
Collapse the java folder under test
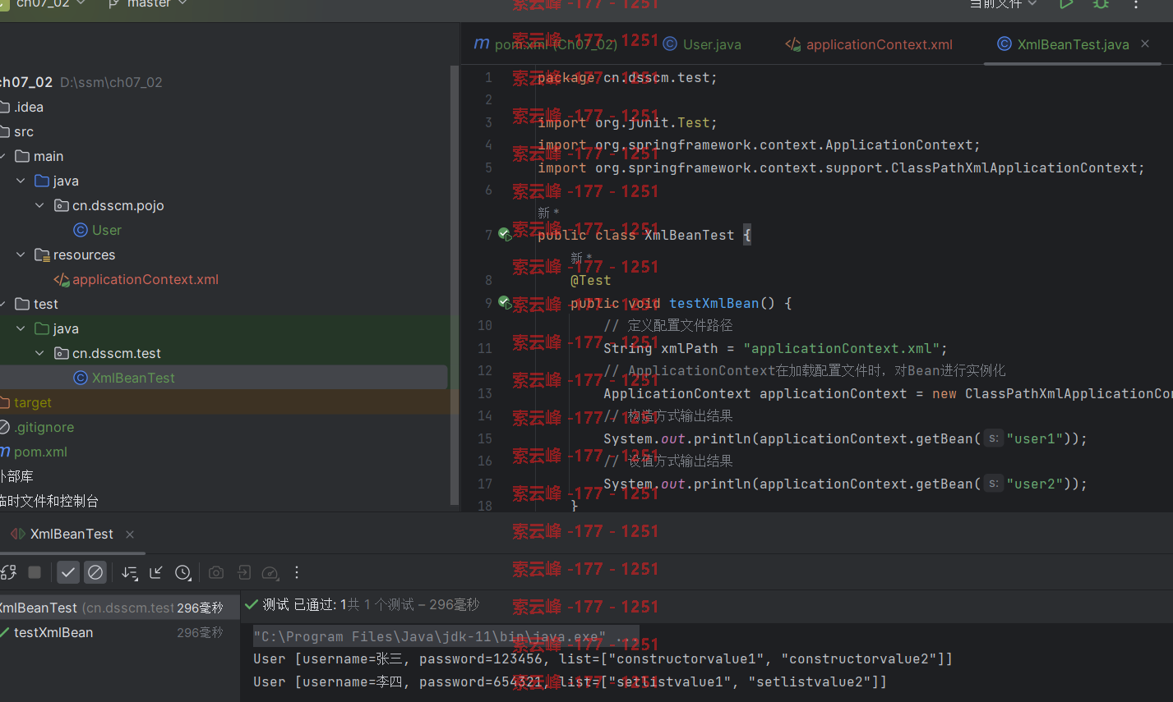(21, 328)
